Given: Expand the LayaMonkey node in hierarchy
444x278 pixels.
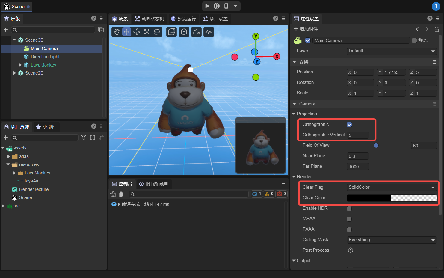Looking at the screenshot, I should [x=20, y=65].
